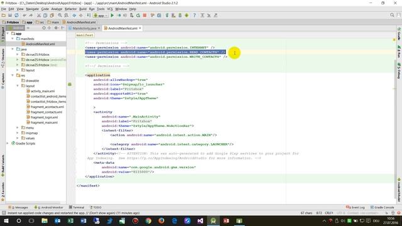The image size is (402, 226).
Task: Click the Replace toolbar icon
Action: (x=66, y=15)
